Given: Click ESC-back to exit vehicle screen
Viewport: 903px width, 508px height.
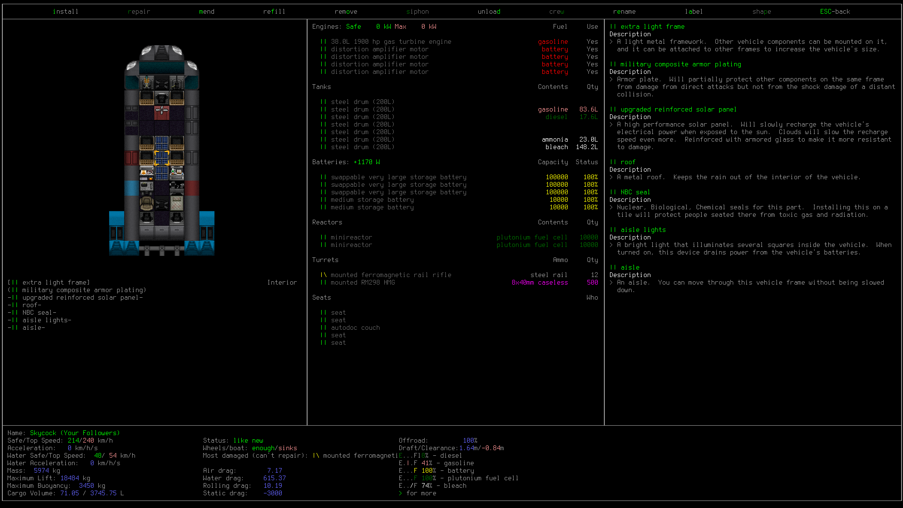Looking at the screenshot, I should (835, 12).
